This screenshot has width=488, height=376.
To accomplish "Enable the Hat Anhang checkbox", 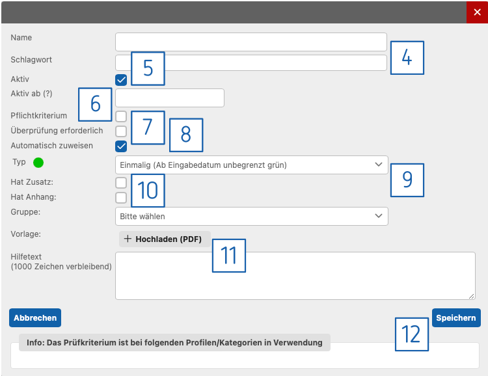I will (121, 198).
